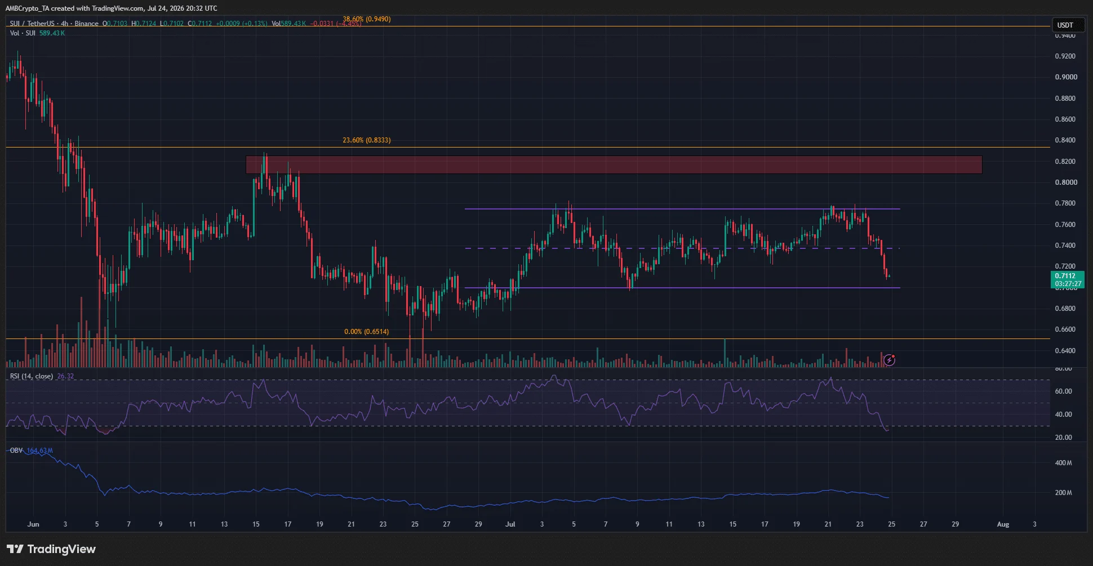The height and width of the screenshot is (566, 1093).
Task: Click the 200M OBV axis label
Action: pos(1064,493)
